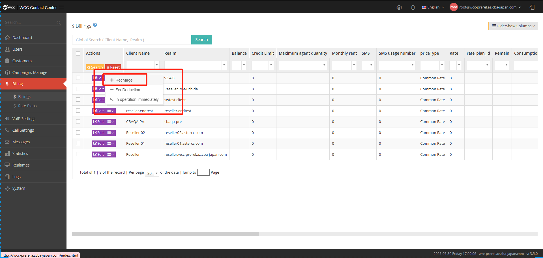This screenshot has height=258, width=543.
Task: Click the red root user avatar
Action: tap(454, 7)
